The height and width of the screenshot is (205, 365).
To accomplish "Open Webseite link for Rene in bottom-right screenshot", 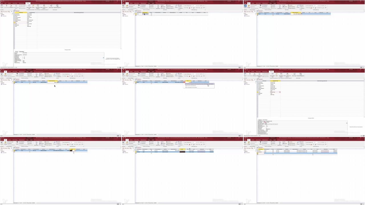I will tap(325, 151).
